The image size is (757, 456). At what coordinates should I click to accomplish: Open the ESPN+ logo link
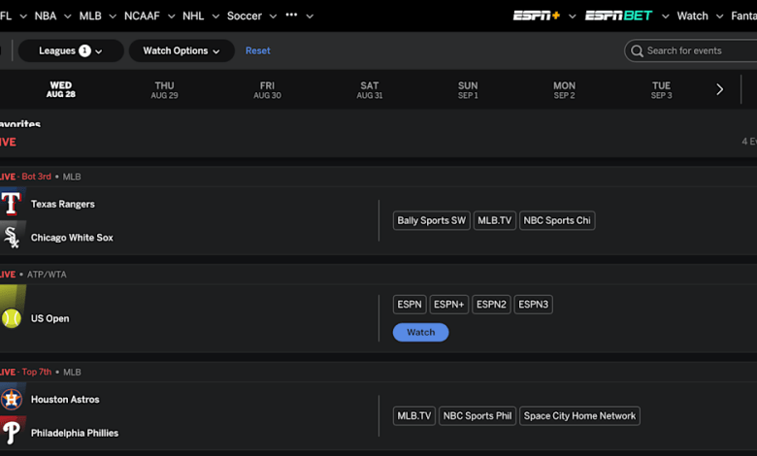click(536, 16)
